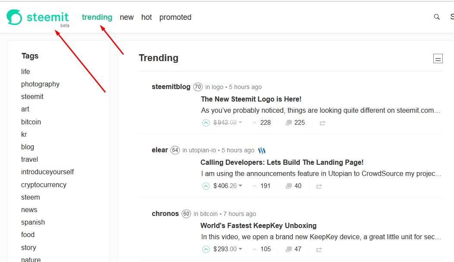Upvote the Calling Developers post

pos(206,186)
